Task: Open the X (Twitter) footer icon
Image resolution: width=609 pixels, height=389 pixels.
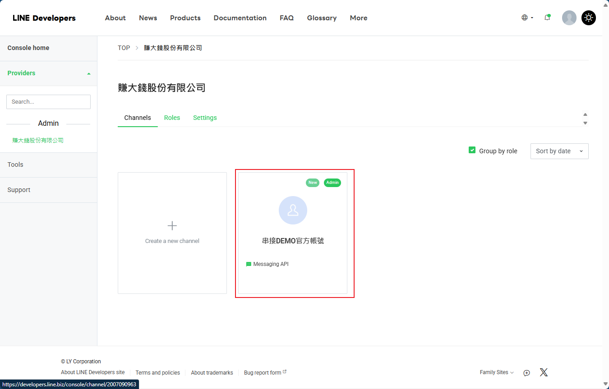Action: pos(544,372)
